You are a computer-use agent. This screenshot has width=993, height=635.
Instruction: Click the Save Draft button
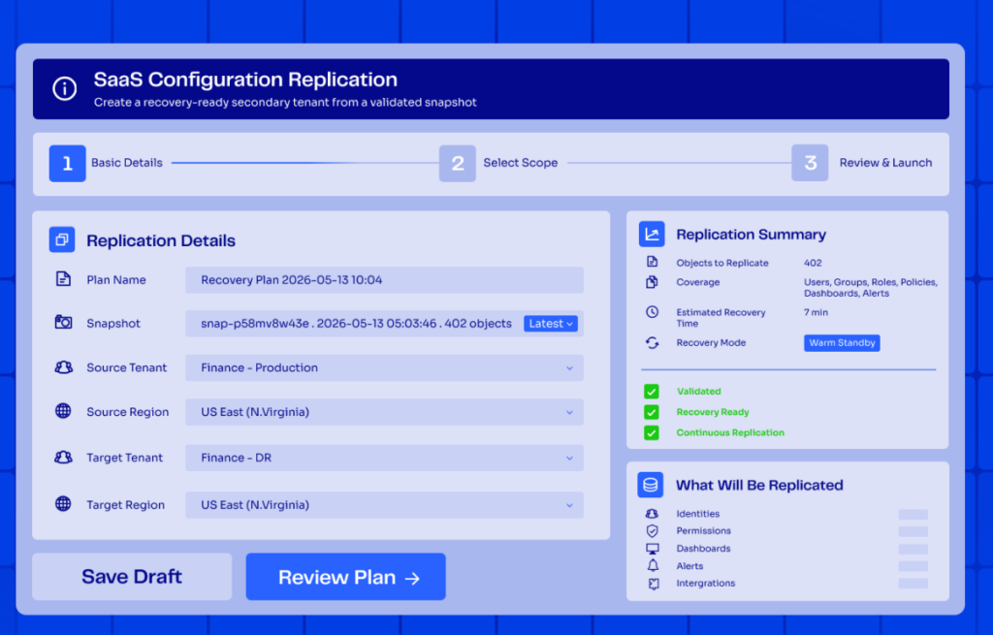(132, 577)
